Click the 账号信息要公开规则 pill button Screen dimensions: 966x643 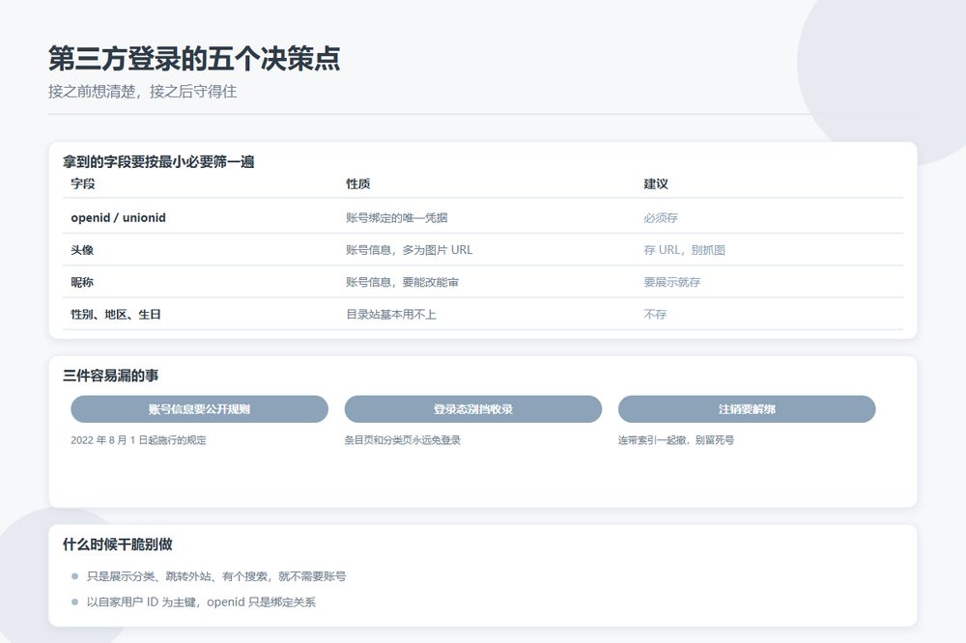199,409
